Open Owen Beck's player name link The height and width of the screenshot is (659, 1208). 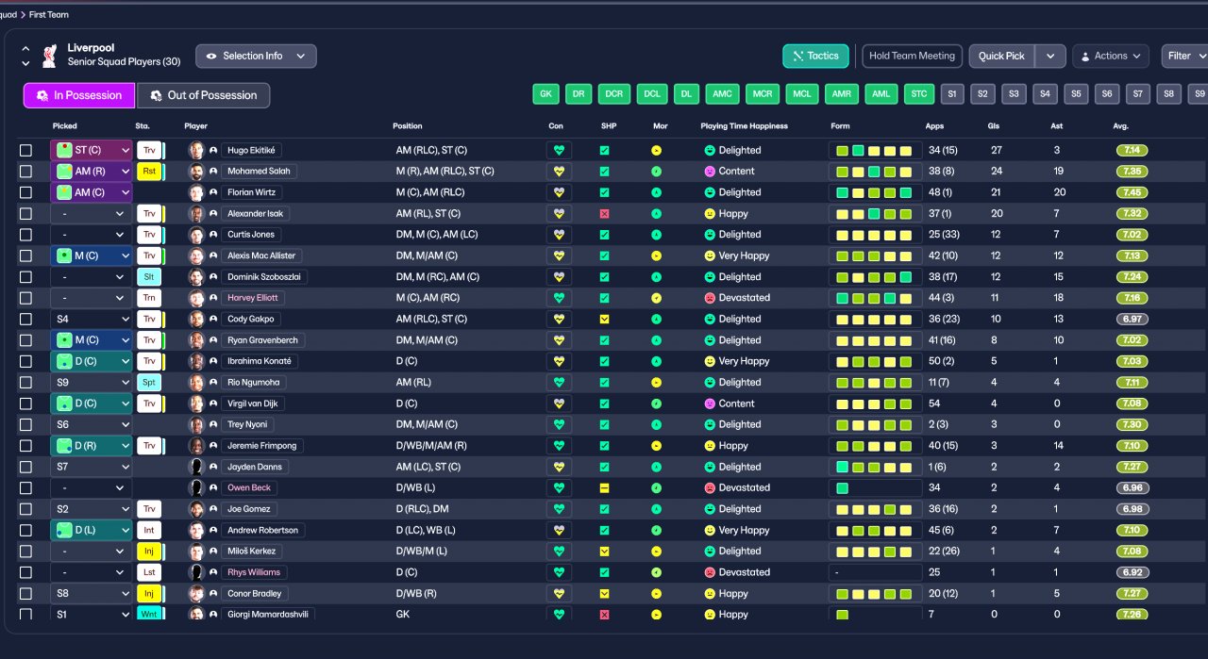[x=249, y=487]
